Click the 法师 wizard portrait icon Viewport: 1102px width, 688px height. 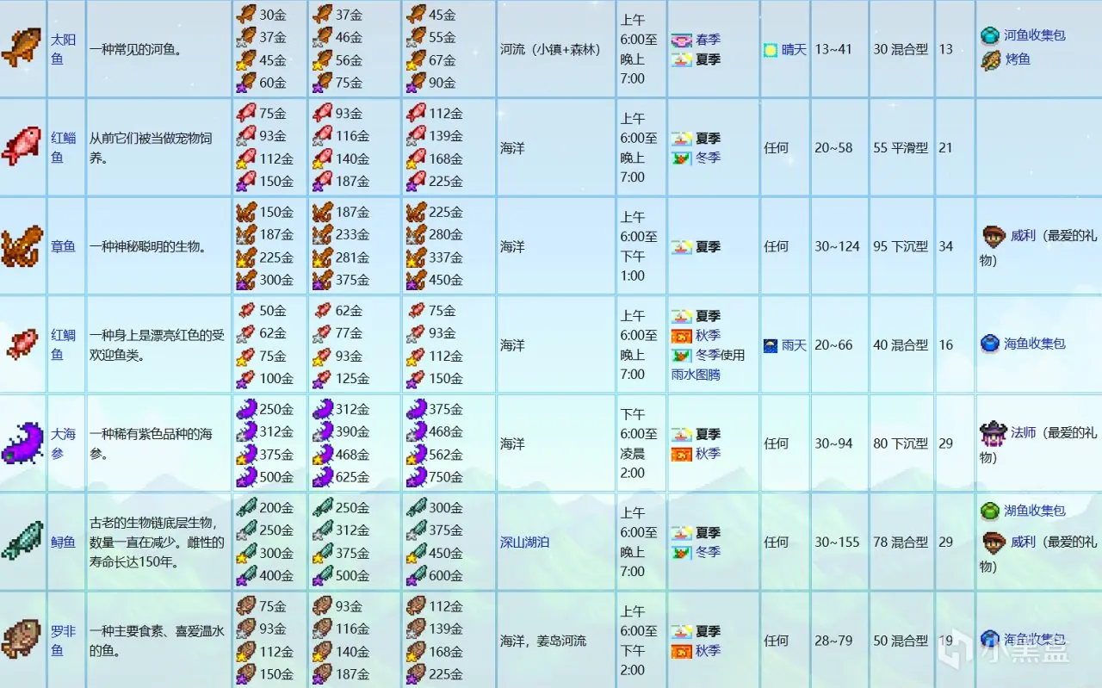[x=994, y=433]
